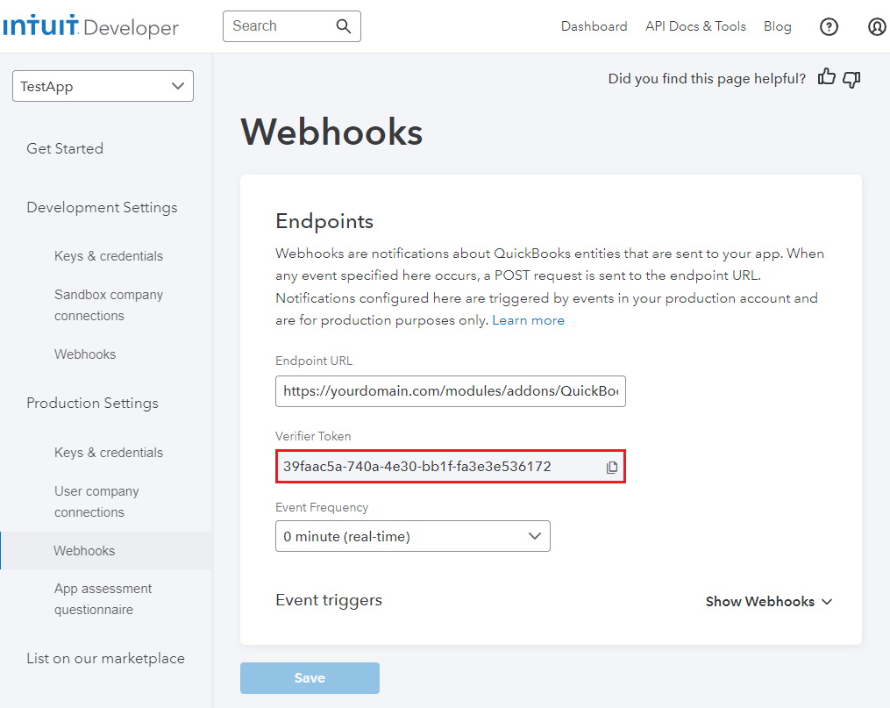Click the search magnifier icon
The height and width of the screenshot is (708, 890).
point(344,26)
